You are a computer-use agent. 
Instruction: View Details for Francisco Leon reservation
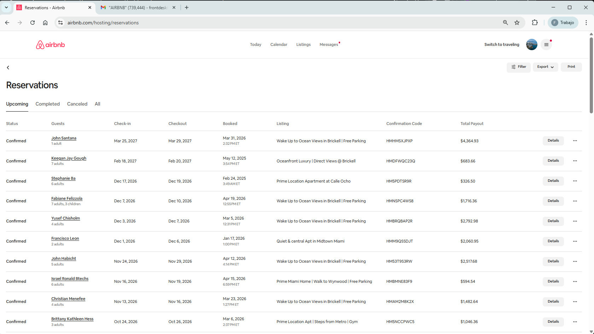(553, 241)
